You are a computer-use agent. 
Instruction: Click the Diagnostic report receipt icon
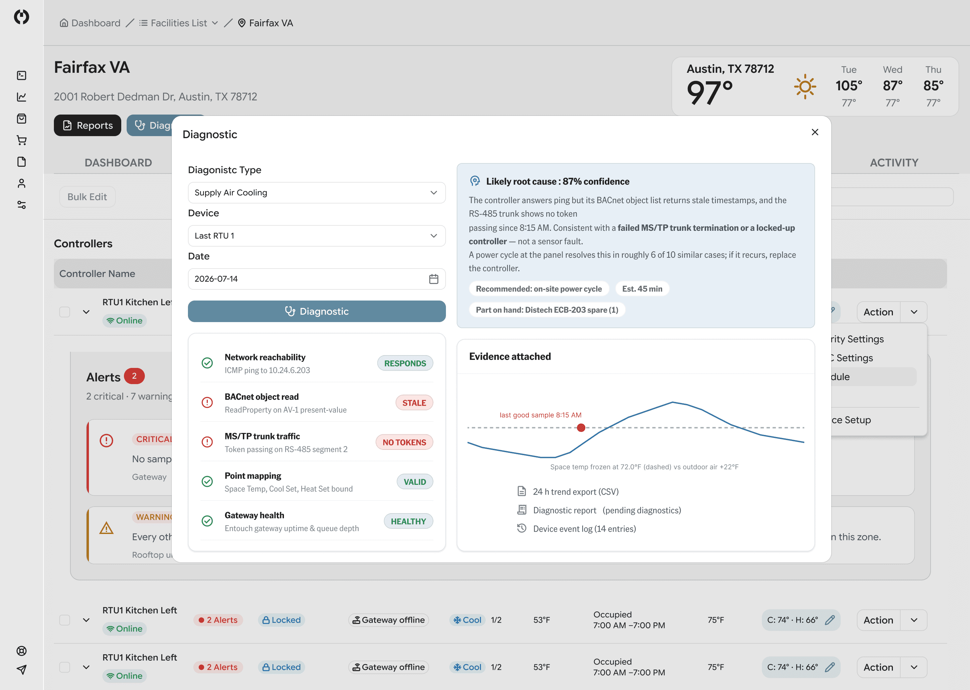pyautogui.click(x=521, y=509)
